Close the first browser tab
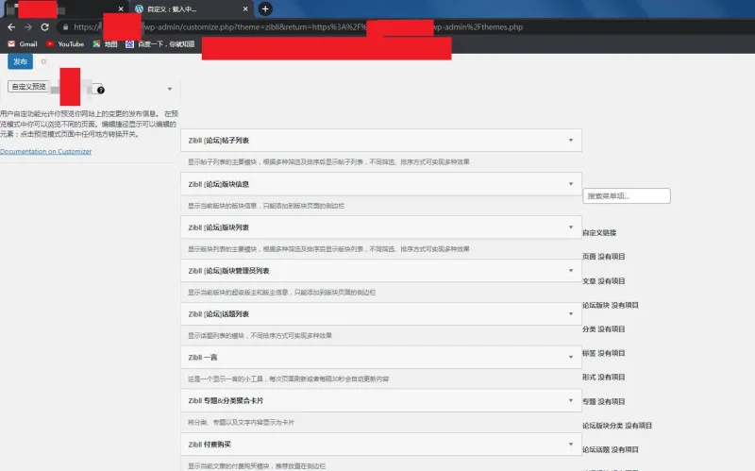This screenshot has height=471, width=755. (x=121, y=9)
